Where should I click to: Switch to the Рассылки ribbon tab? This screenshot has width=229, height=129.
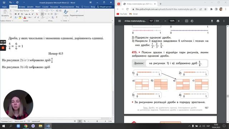point(54,7)
